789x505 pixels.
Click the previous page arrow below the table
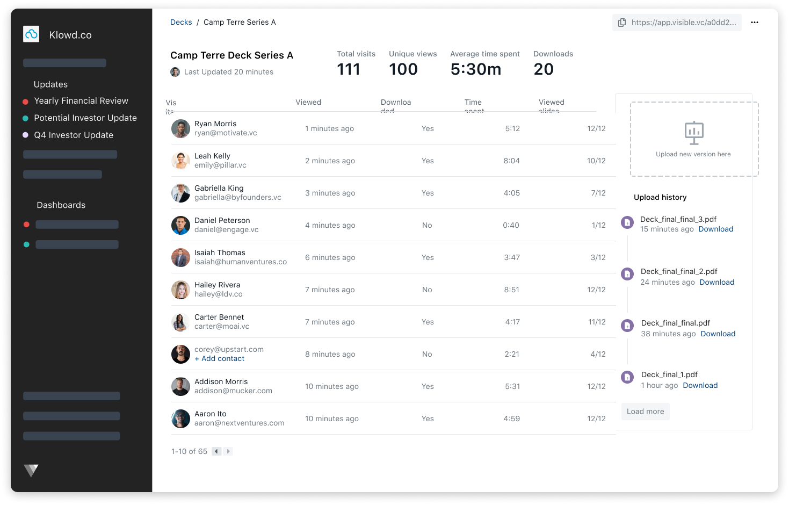(216, 451)
